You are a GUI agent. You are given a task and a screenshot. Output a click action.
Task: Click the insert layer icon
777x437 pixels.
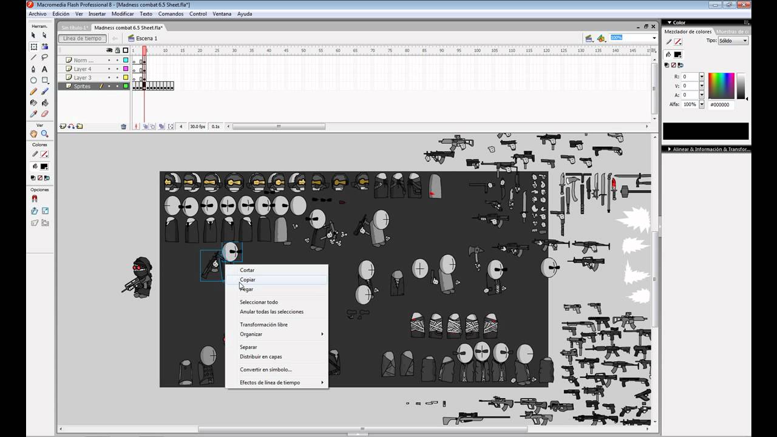point(63,126)
